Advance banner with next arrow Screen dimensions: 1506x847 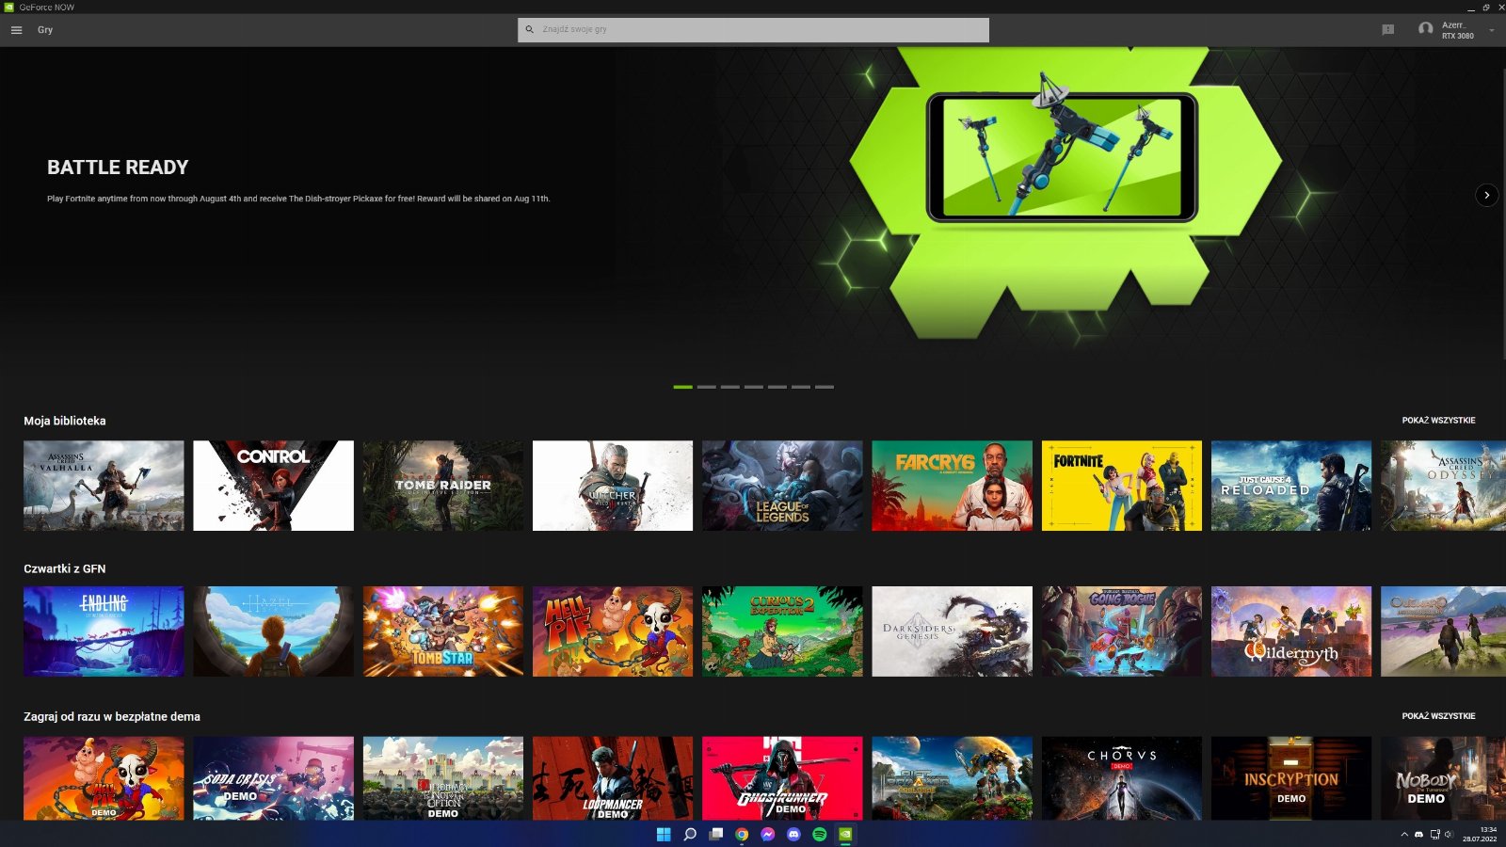pos(1486,195)
